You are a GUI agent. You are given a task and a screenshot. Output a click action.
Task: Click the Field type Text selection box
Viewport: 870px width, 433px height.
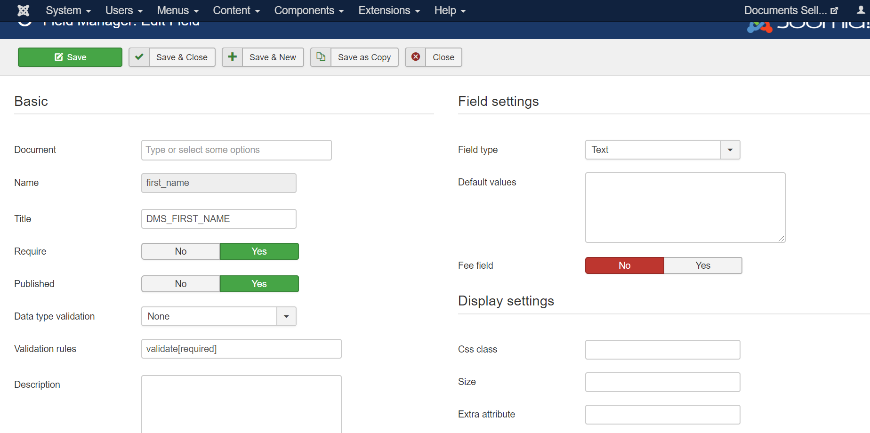pyautogui.click(x=652, y=150)
